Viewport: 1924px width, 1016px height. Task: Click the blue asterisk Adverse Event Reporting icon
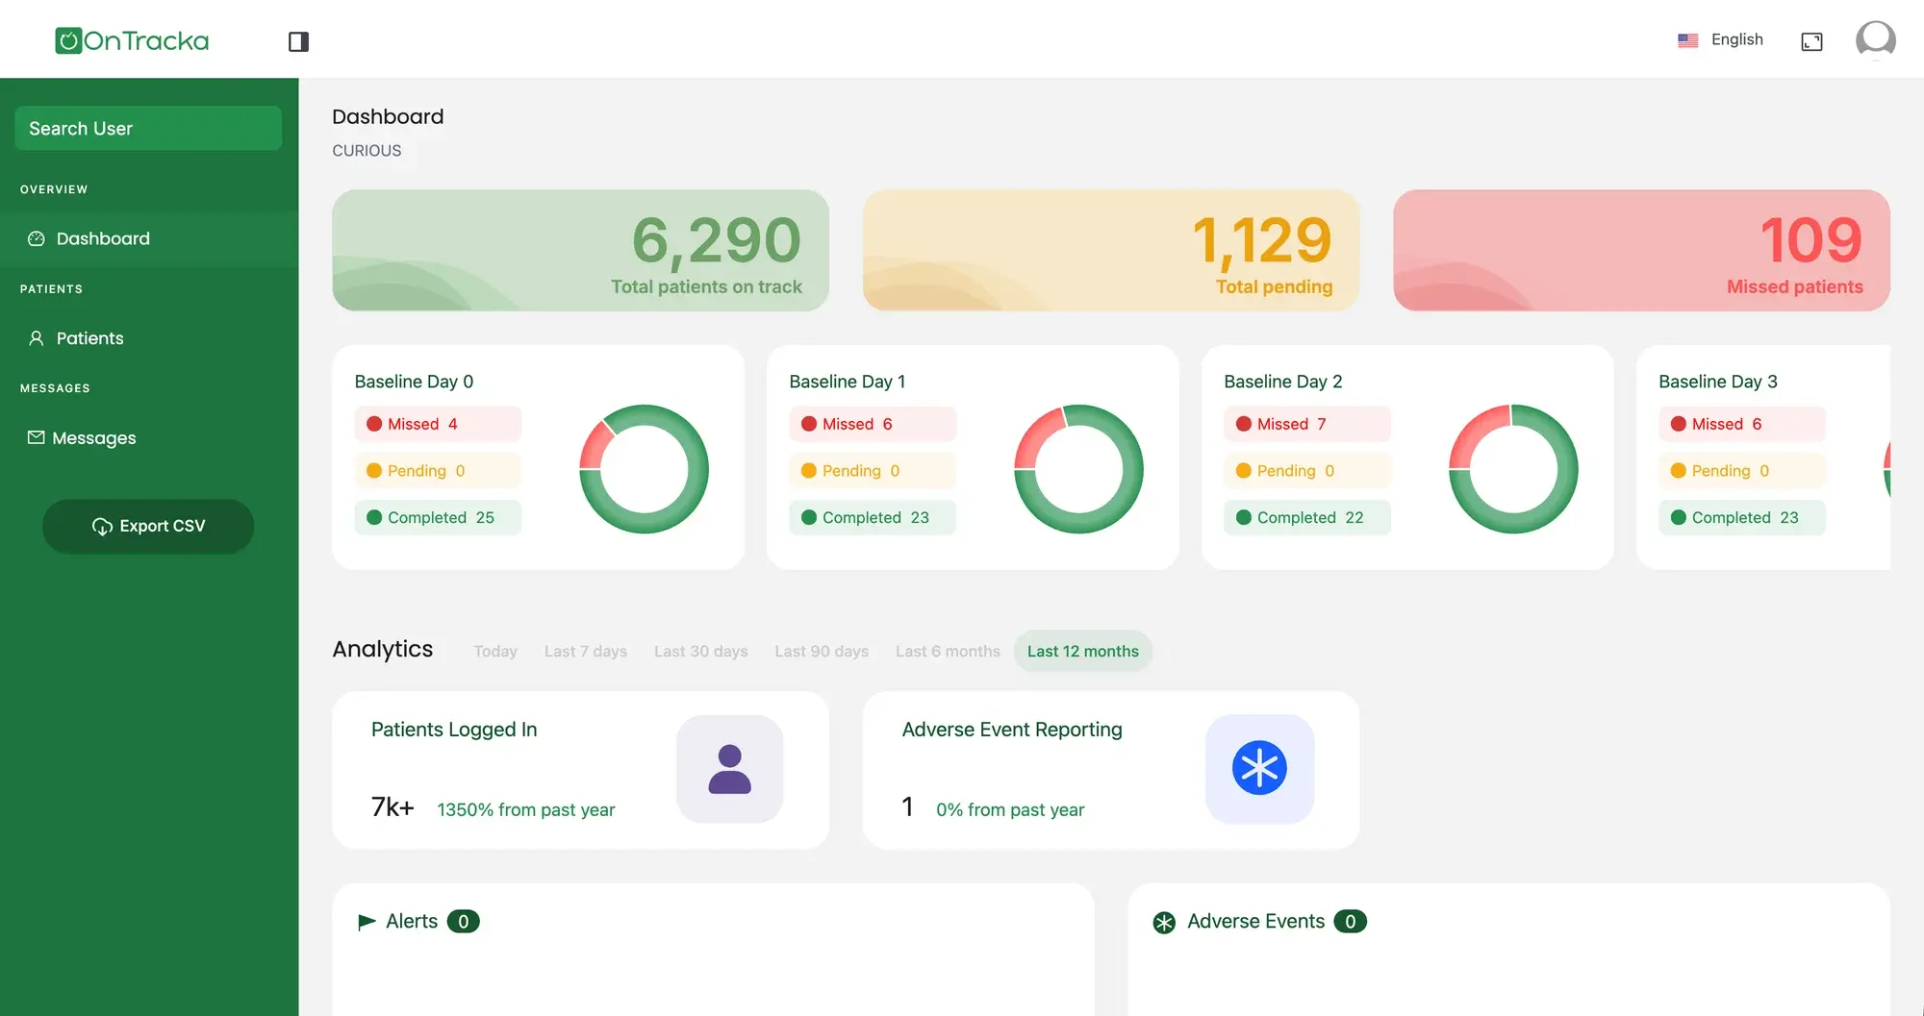(x=1259, y=768)
